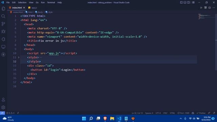
Task: Open errors and warnings count in status bar
Action: (x=11, y=113)
